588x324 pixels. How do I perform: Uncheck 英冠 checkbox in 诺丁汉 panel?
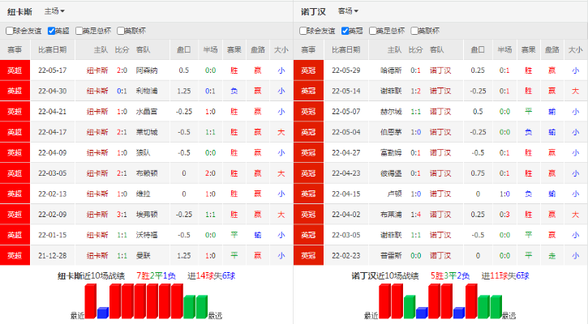point(346,31)
